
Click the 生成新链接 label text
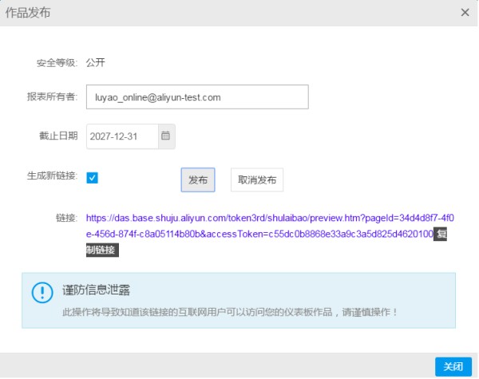click(x=52, y=176)
